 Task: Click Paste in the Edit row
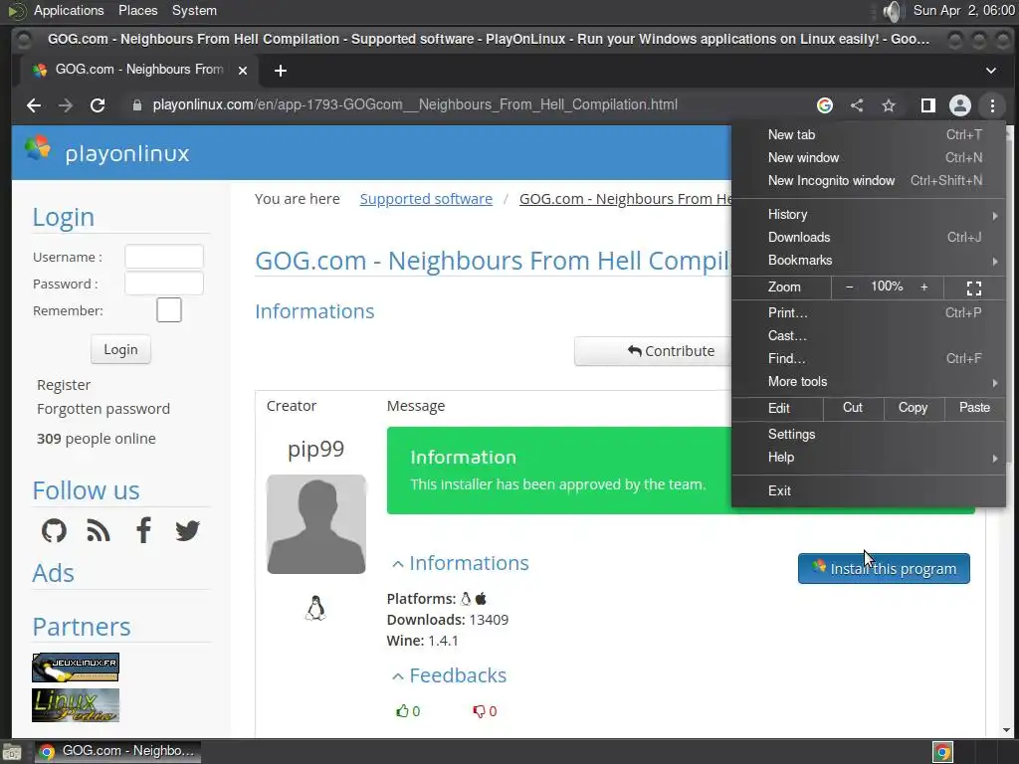coord(974,407)
